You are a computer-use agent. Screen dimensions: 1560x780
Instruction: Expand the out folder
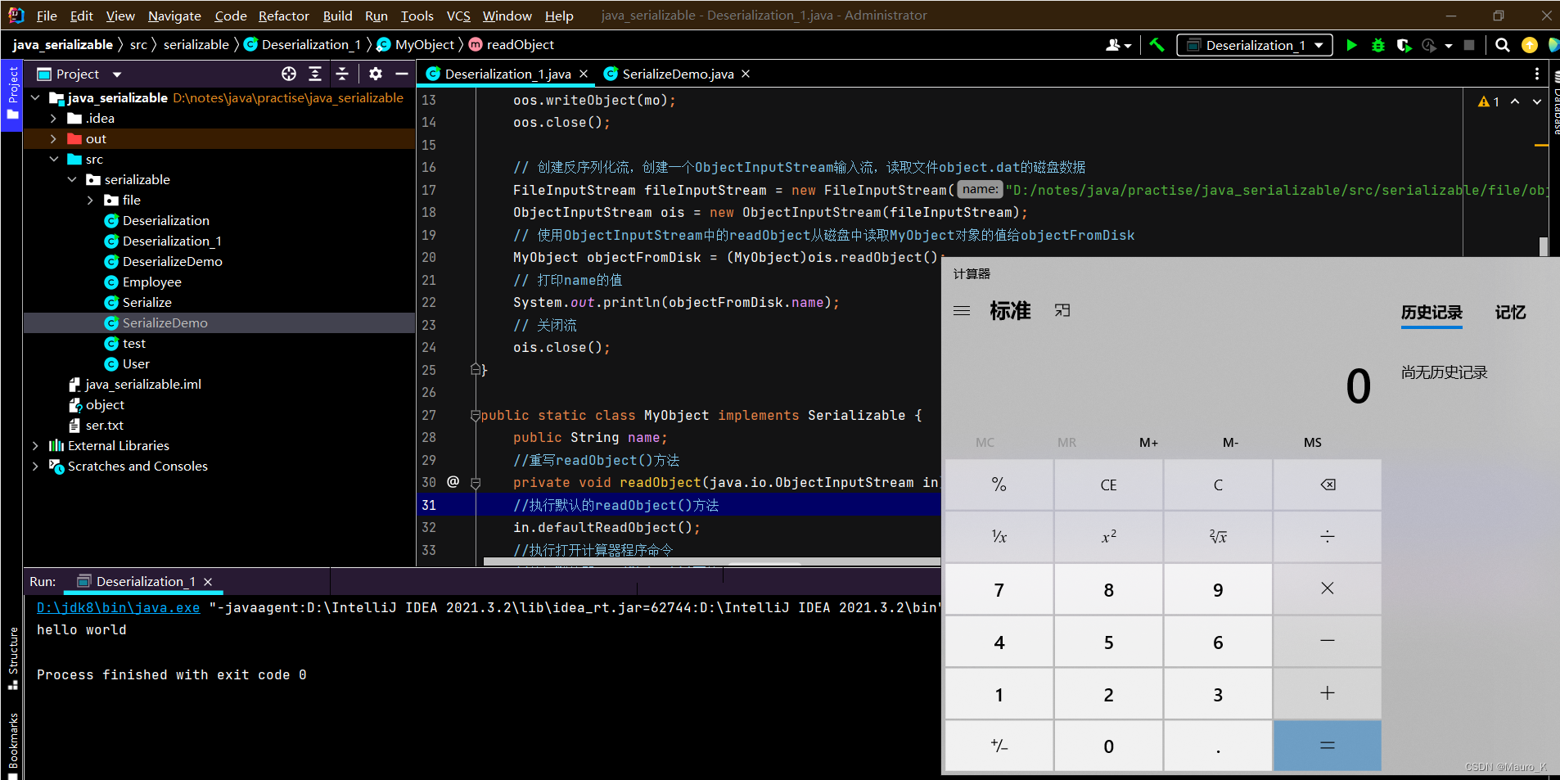point(53,138)
